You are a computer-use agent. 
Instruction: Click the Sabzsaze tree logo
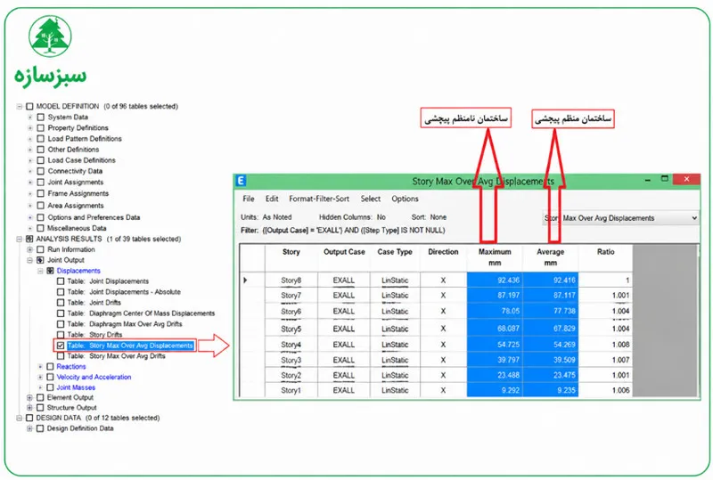(50, 36)
